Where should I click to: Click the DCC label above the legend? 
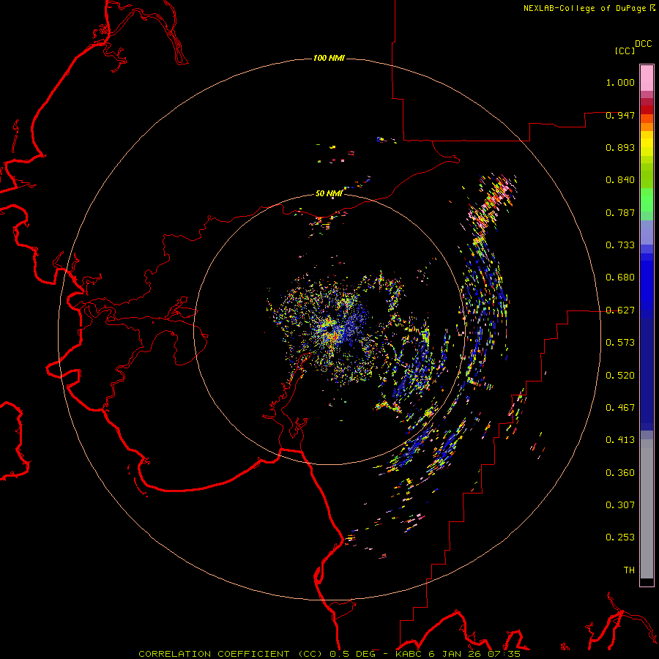[x=643, y=43]
